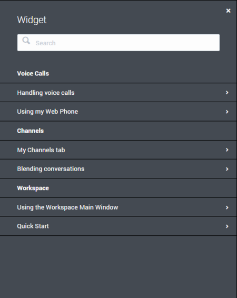Open Using my Web Phone topic
This screenshot has width=237, height=298.
pyautogui.click(x=118, y=112)
